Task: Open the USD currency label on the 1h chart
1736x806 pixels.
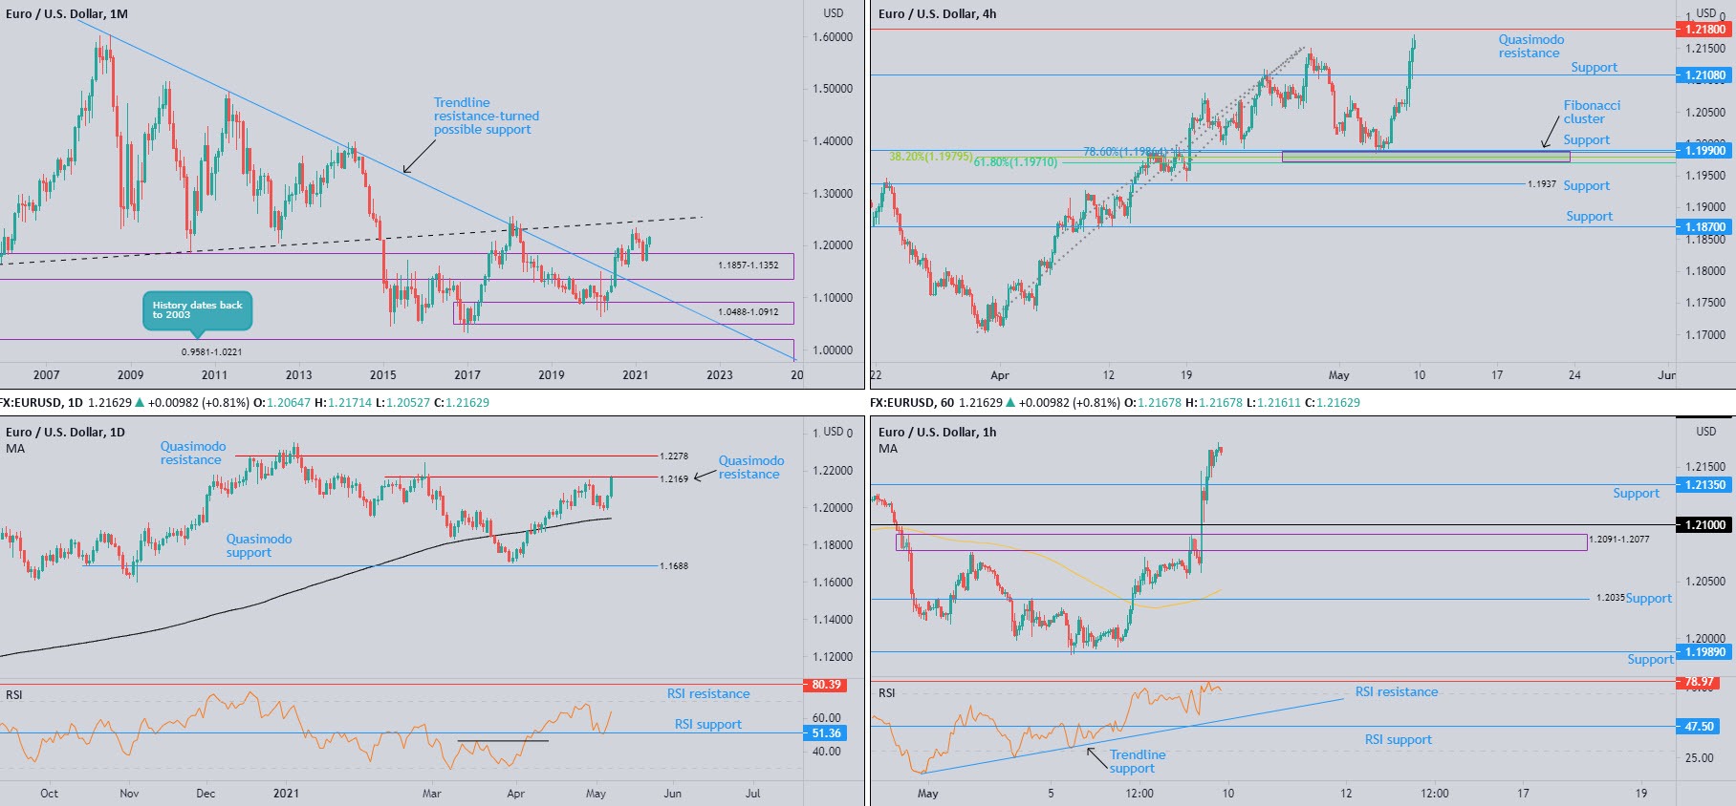Action: (x=1705, y=432)
